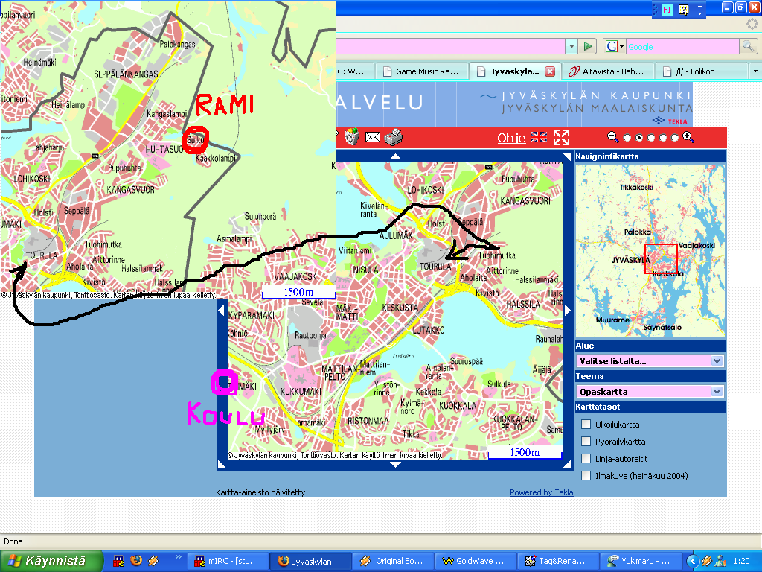This screenshot has width=762, height=572.
Task: Open the Käynnistä start button
Action: point(51,561)
